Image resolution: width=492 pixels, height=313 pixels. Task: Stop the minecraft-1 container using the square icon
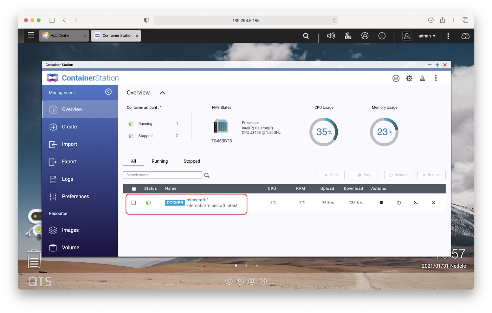pos(381,203)
